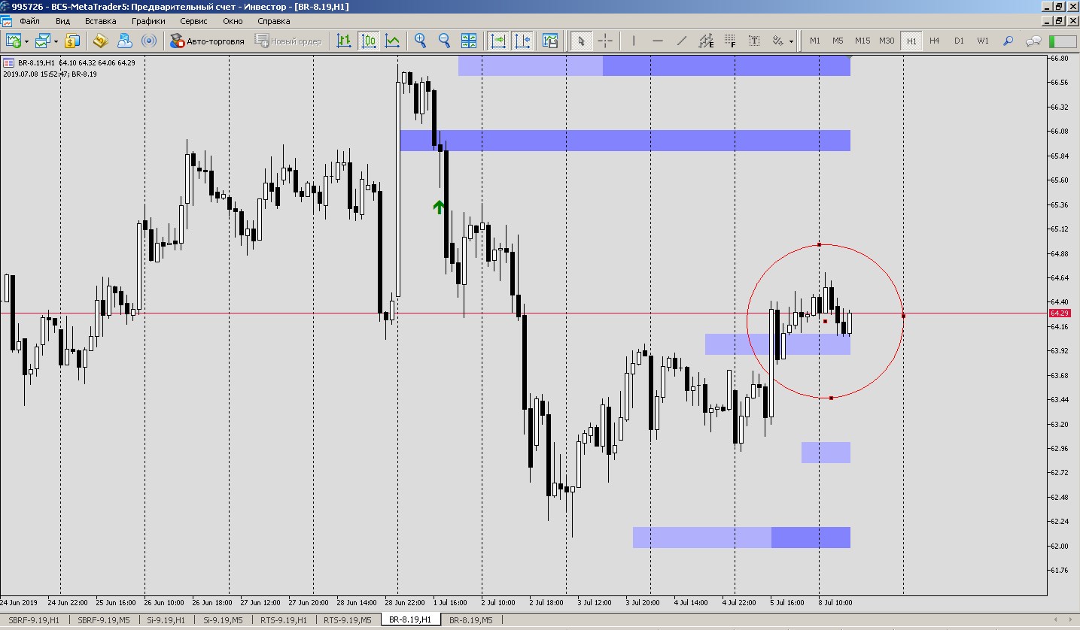Click the Новый ордер button
The width and height of the screenshot is (1080, 630).
(x=289, y=41)
